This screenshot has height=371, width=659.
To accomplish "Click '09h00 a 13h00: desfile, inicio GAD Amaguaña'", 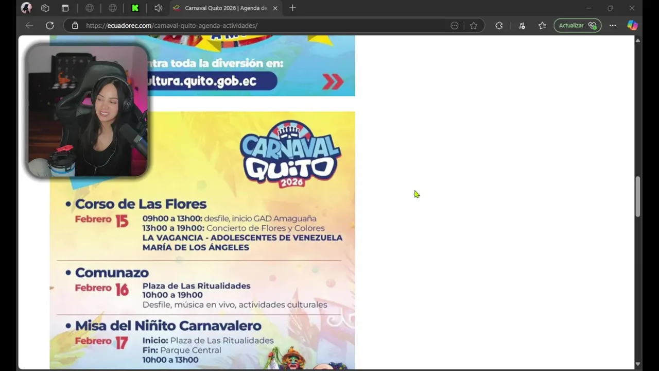I will point(230,218).
